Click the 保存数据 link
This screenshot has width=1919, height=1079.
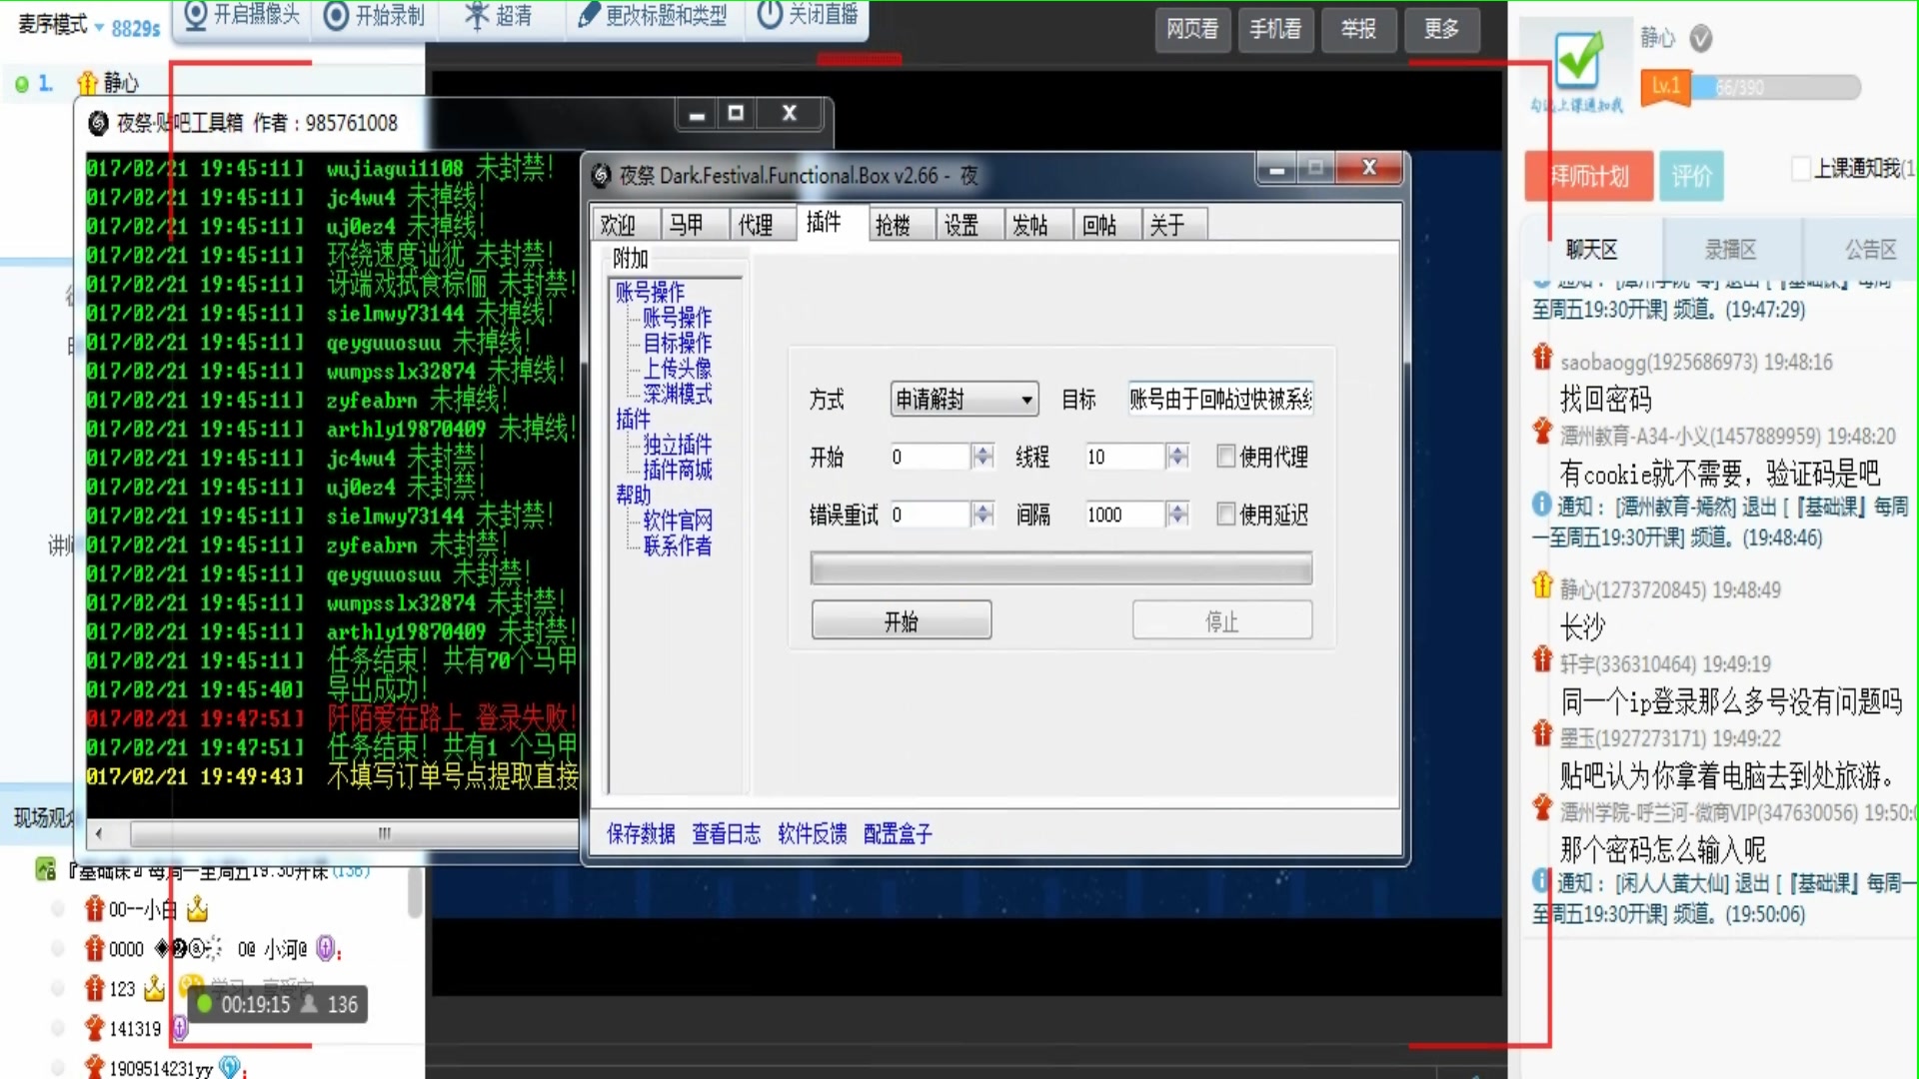pyautogui.click(x=641, y=834)
